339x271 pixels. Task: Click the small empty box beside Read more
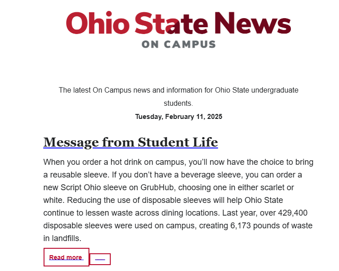(x=100, y=259)
